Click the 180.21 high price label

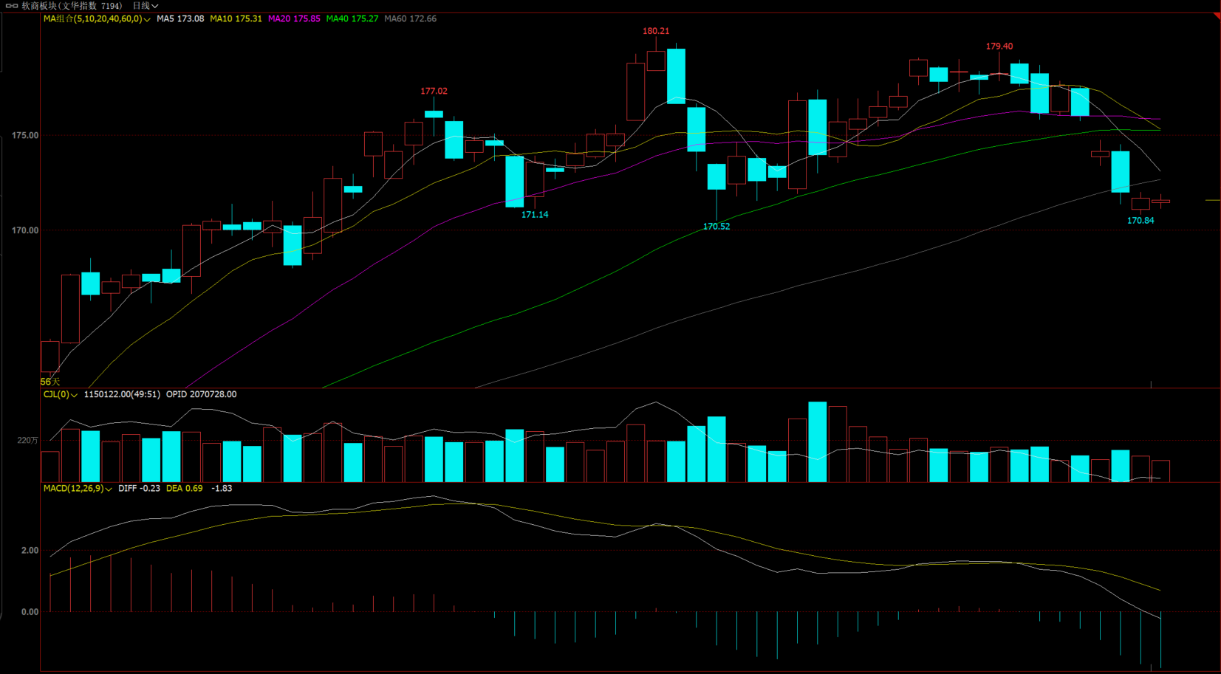pyautogui.click(x=656, y=31)
